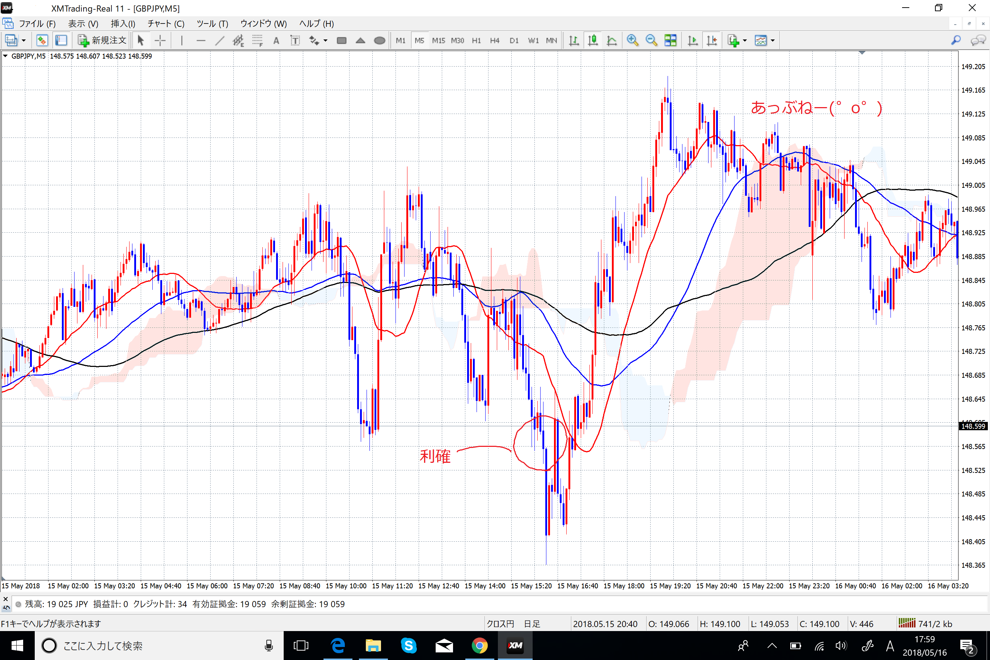
Task: Open the チャート (C) menu
Action: [x=166, y=24]
